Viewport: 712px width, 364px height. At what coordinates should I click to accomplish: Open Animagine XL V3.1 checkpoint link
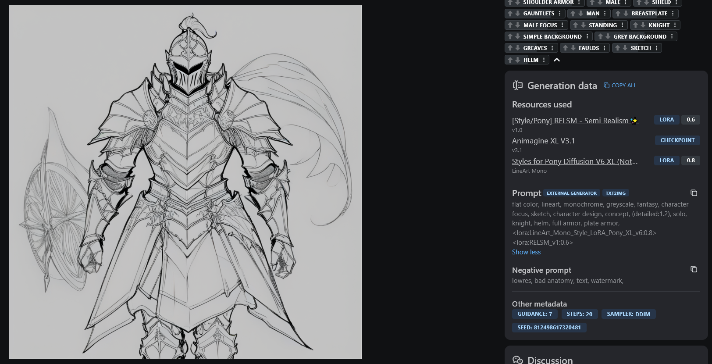pos(543,141)
